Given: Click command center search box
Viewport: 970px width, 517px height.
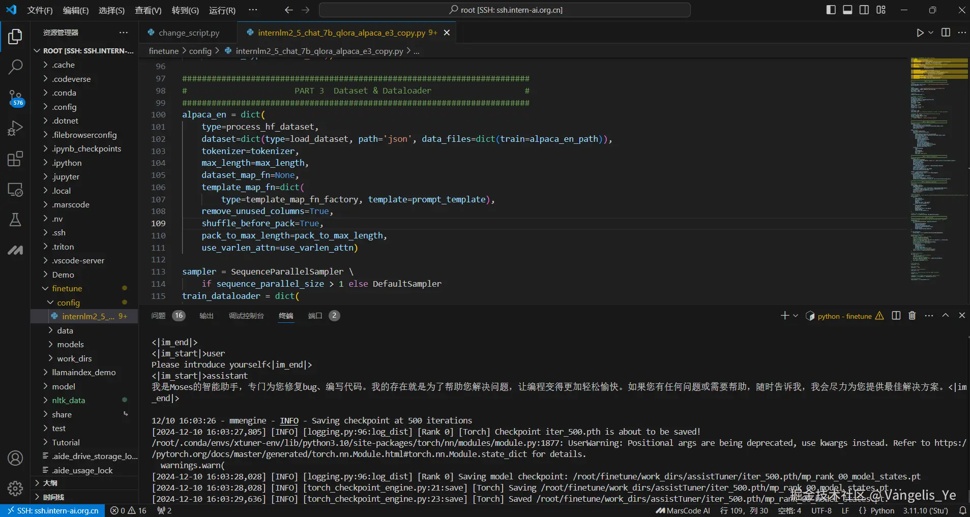Looking at the screenshot, I should (x=505, y=10).
